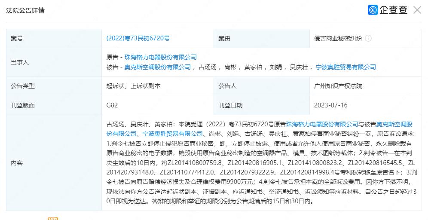Viewport: 428px width, 220px height.
Task: Click the 起诉状、上诉状副本 value
Action: tap(134, 86)
